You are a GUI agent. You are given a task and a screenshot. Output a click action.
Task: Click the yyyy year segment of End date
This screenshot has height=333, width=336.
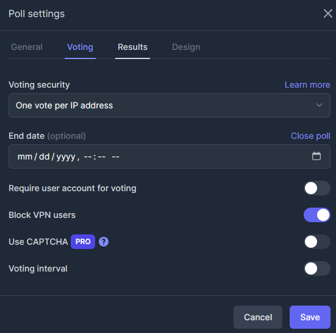66,157
